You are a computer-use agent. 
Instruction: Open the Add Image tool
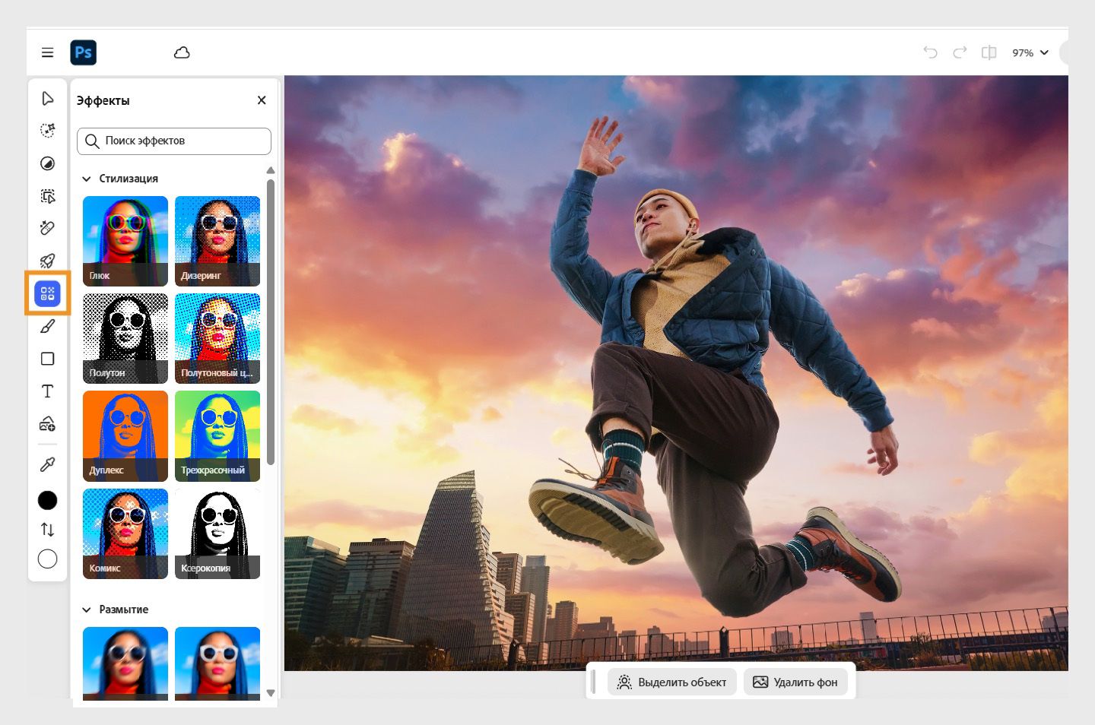tap(47, 423)
